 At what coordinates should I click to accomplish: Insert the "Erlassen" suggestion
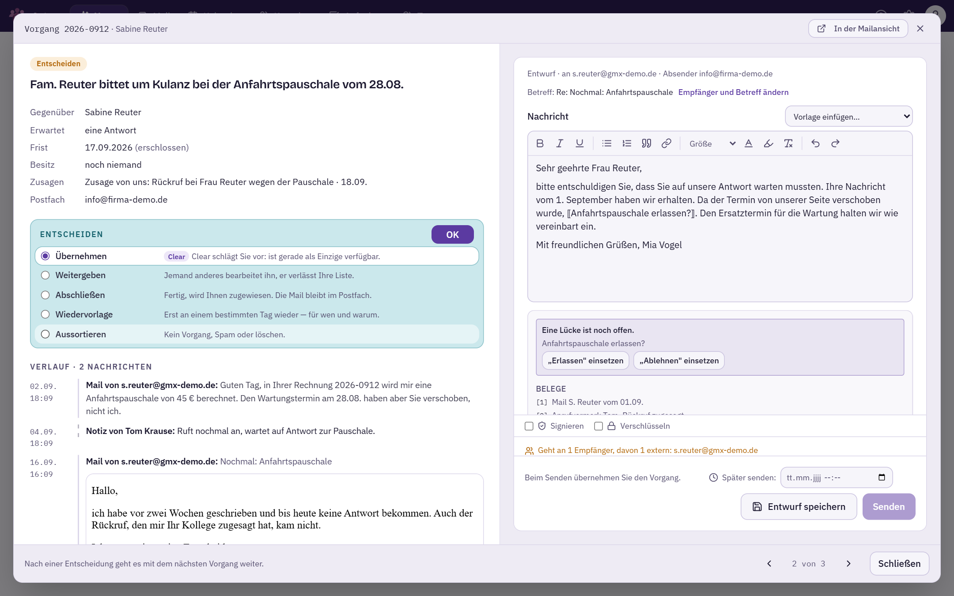[x=585, y=361]
